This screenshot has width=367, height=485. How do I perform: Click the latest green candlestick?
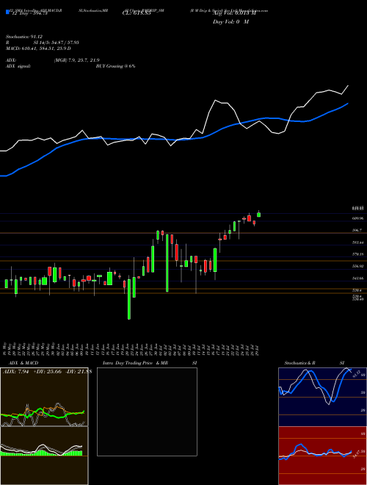tap(258, 214)
